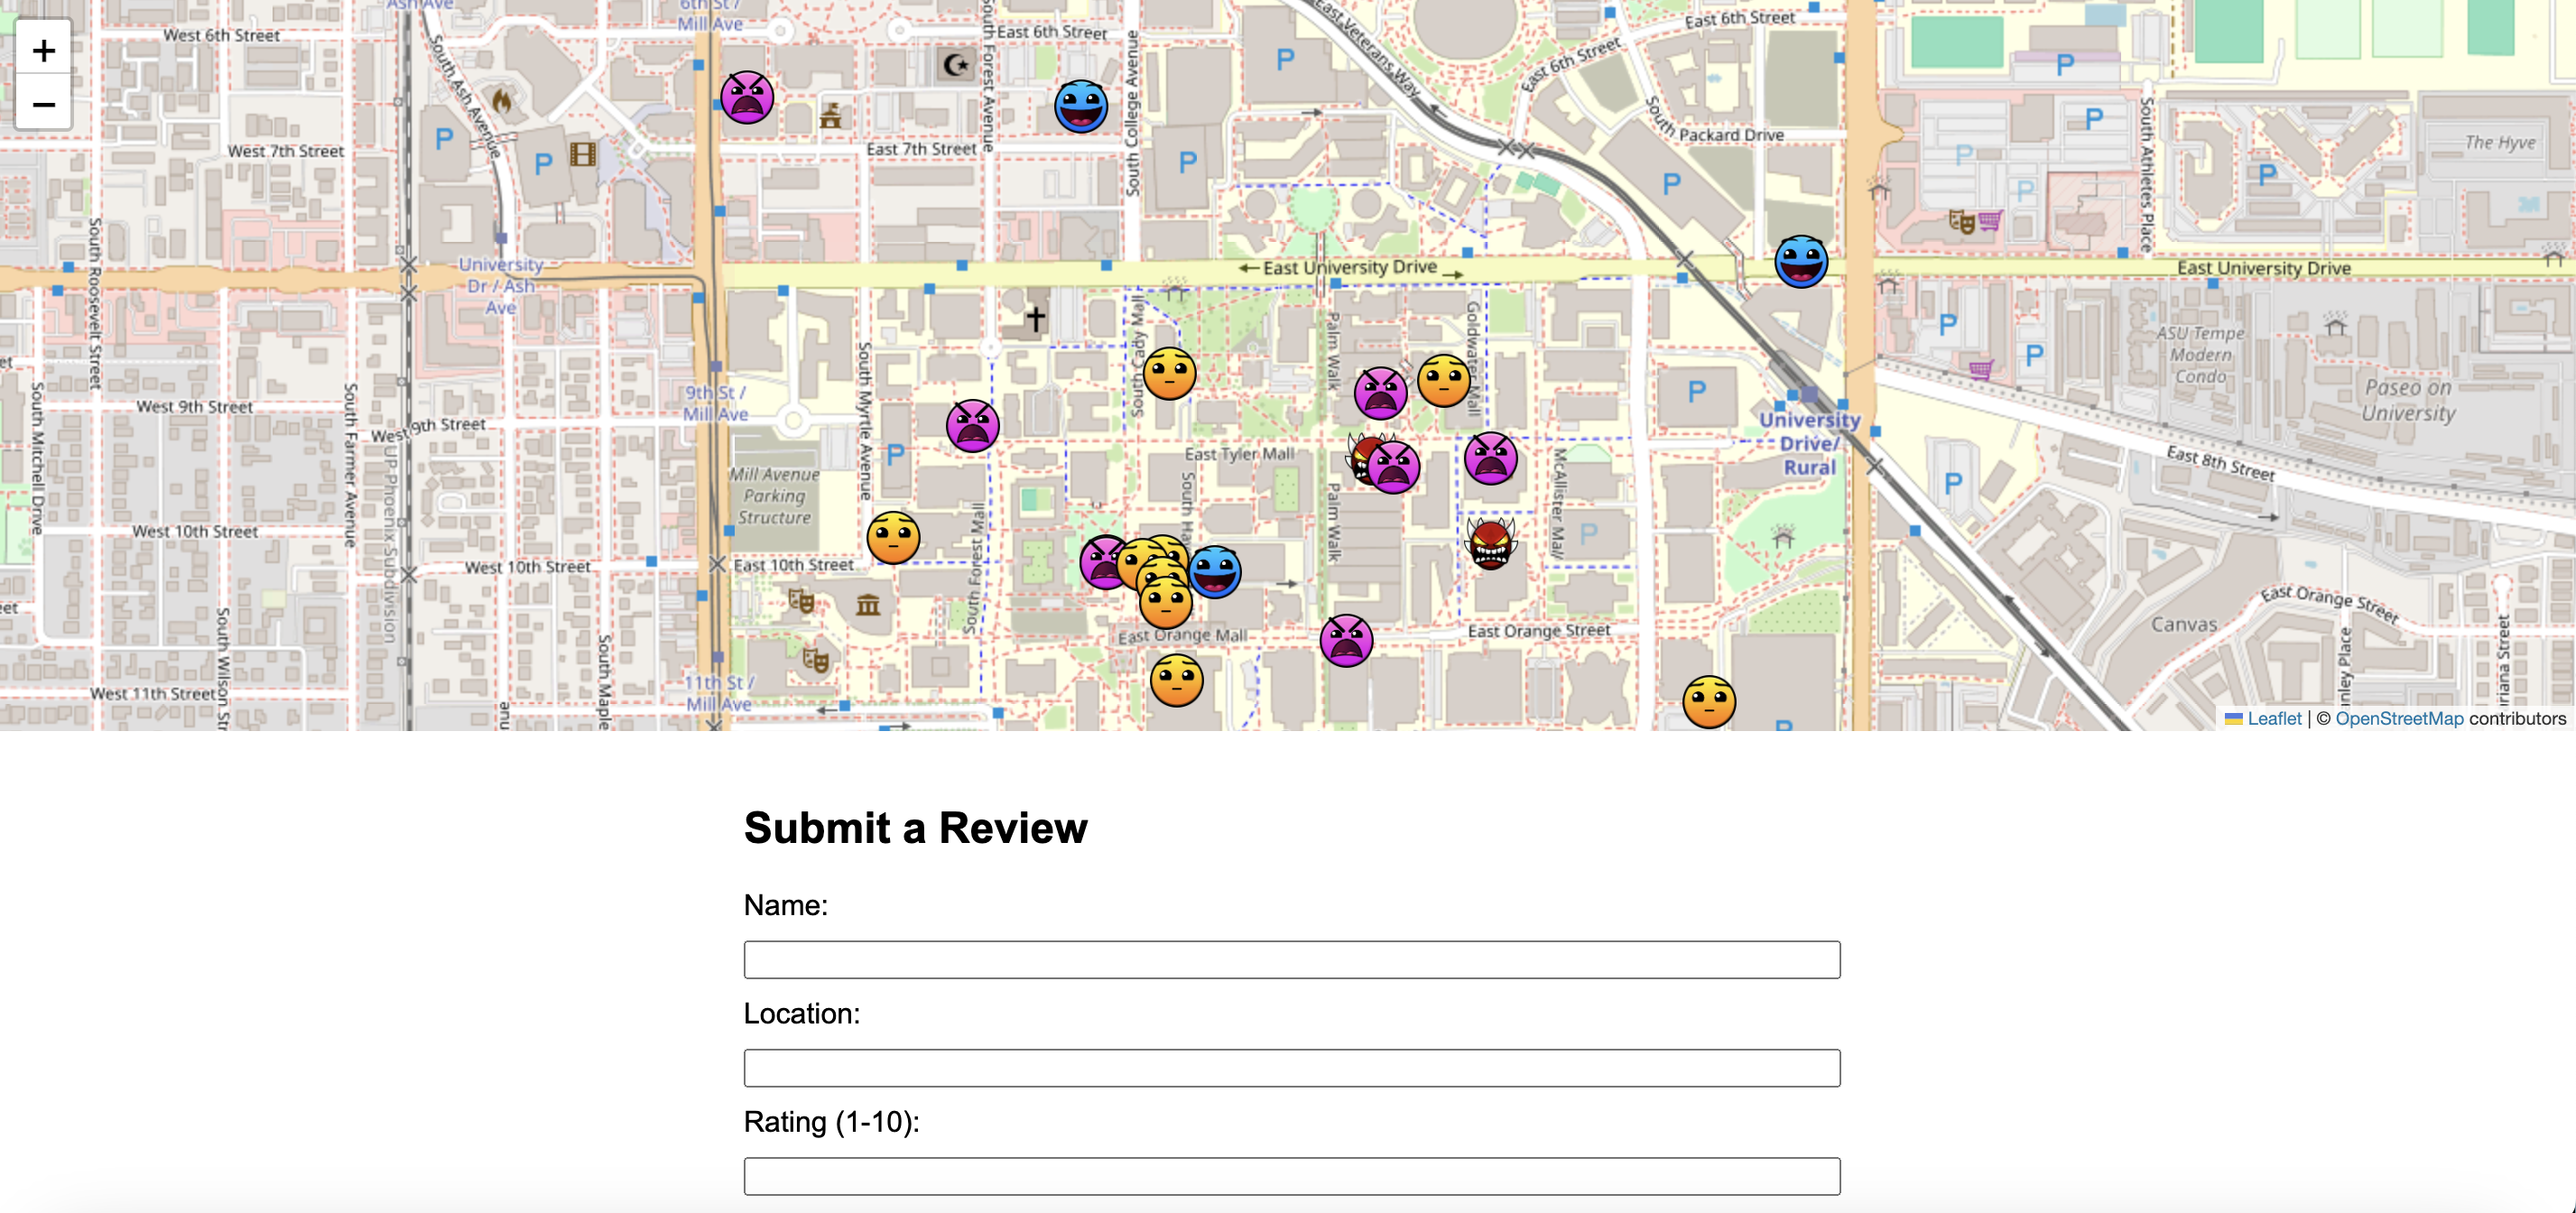
Task: Click blue happy face beside South Packard Drive parking
Action: pos(1800,262)
